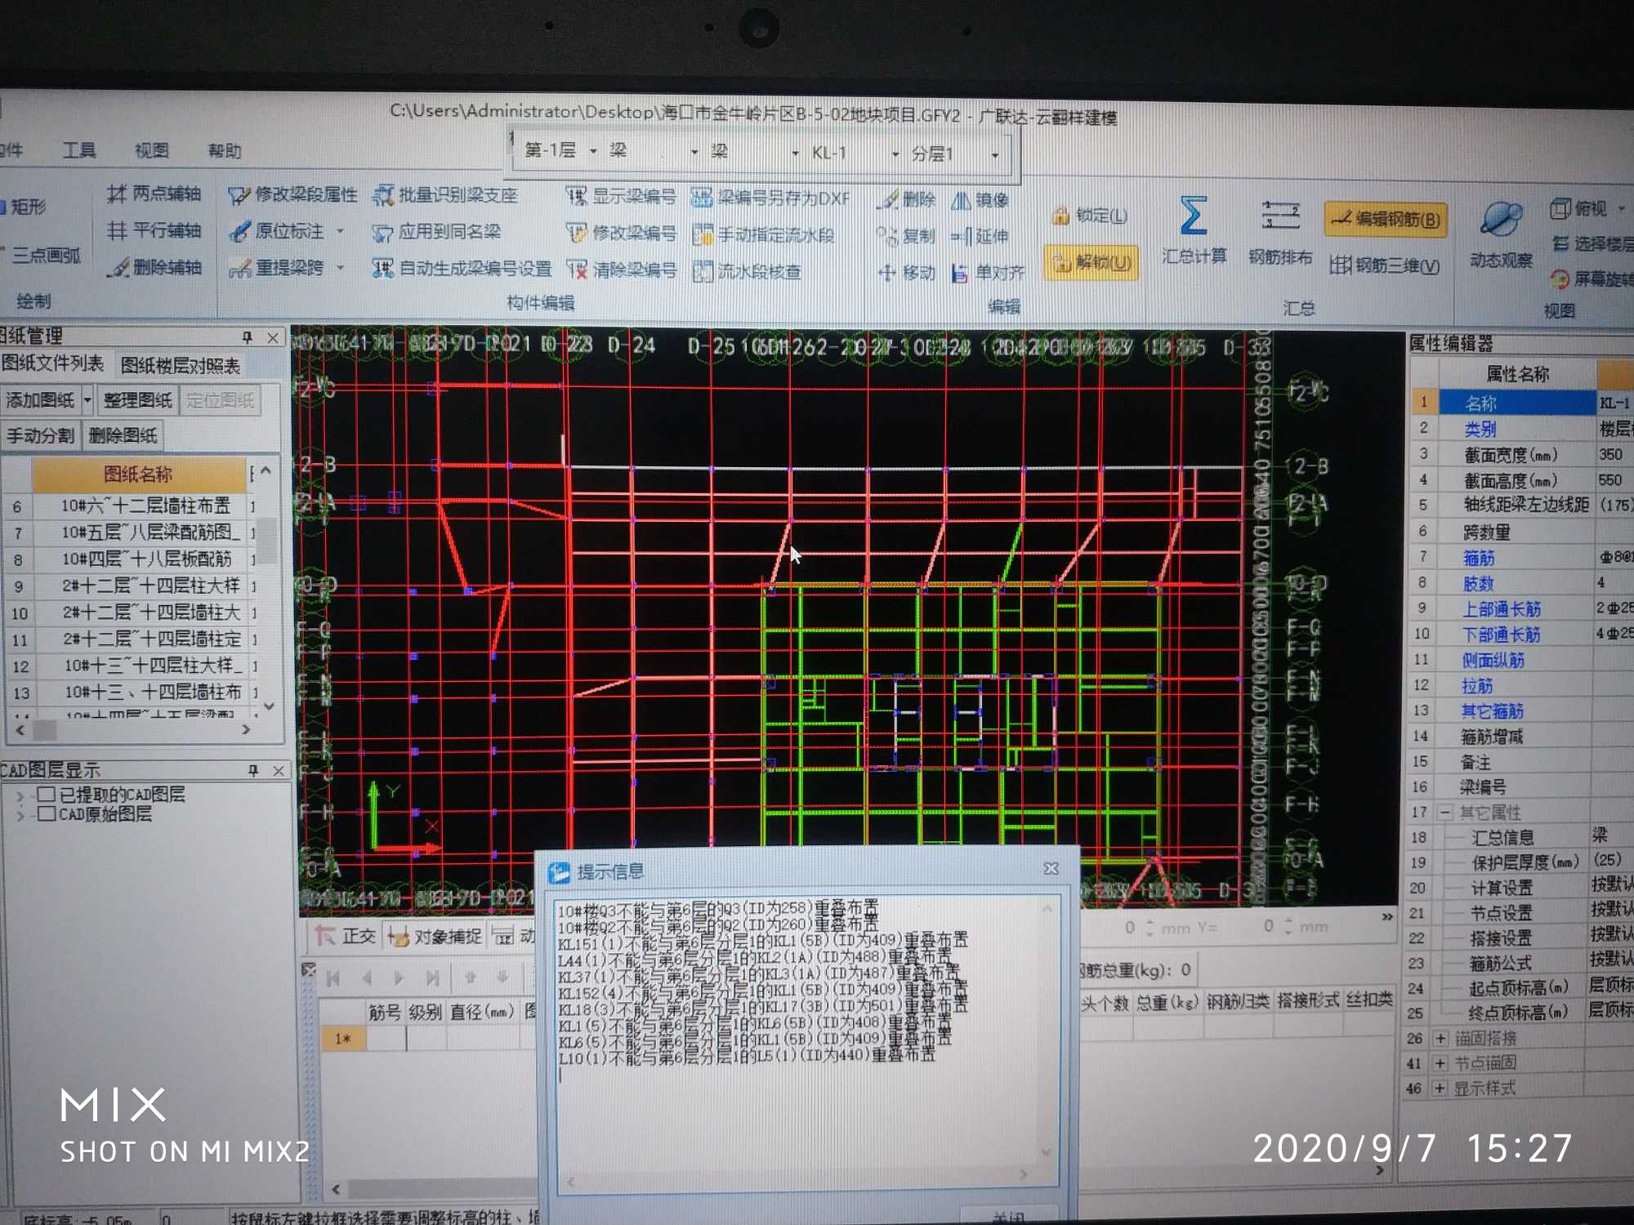Image resolution: width=1634 pixels, height=1225 pixels.
Task: Click 显示梁编号 show beam numbers
Action: 621,196
